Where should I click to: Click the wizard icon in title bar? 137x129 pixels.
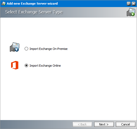pos(4,4)
